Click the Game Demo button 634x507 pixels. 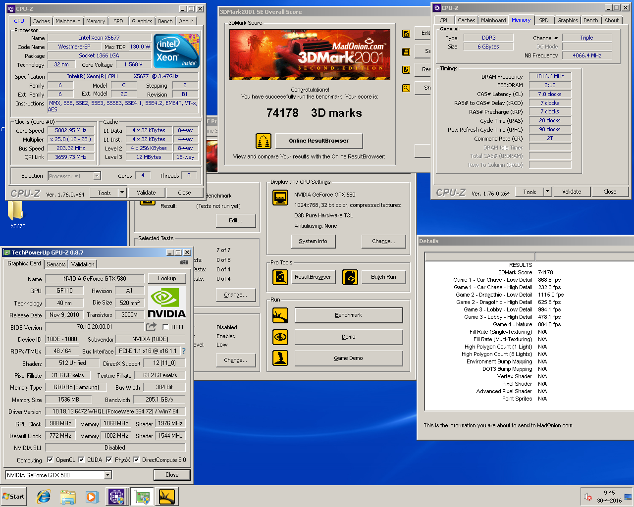point(349,358)
